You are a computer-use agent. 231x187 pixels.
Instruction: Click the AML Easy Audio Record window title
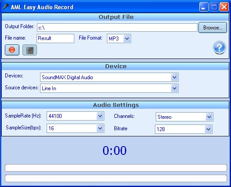(42, 7)
